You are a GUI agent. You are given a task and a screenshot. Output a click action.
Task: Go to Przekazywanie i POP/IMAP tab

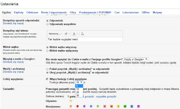(95, 12)
